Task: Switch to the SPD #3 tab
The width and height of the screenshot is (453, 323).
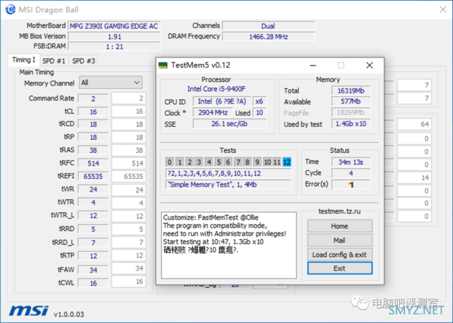Action: (x=83, y=61)
